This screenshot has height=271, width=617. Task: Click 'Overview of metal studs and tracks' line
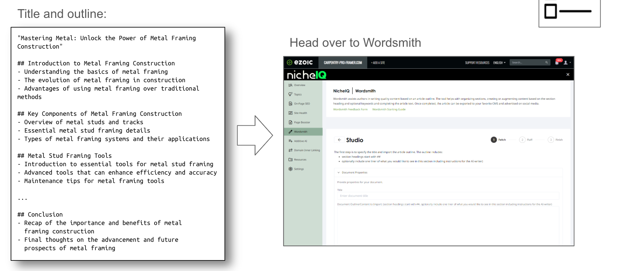click(80, 122)
